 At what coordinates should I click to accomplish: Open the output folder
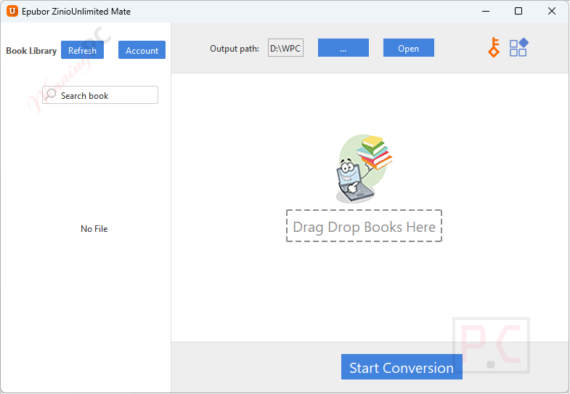tap(409, 48)
